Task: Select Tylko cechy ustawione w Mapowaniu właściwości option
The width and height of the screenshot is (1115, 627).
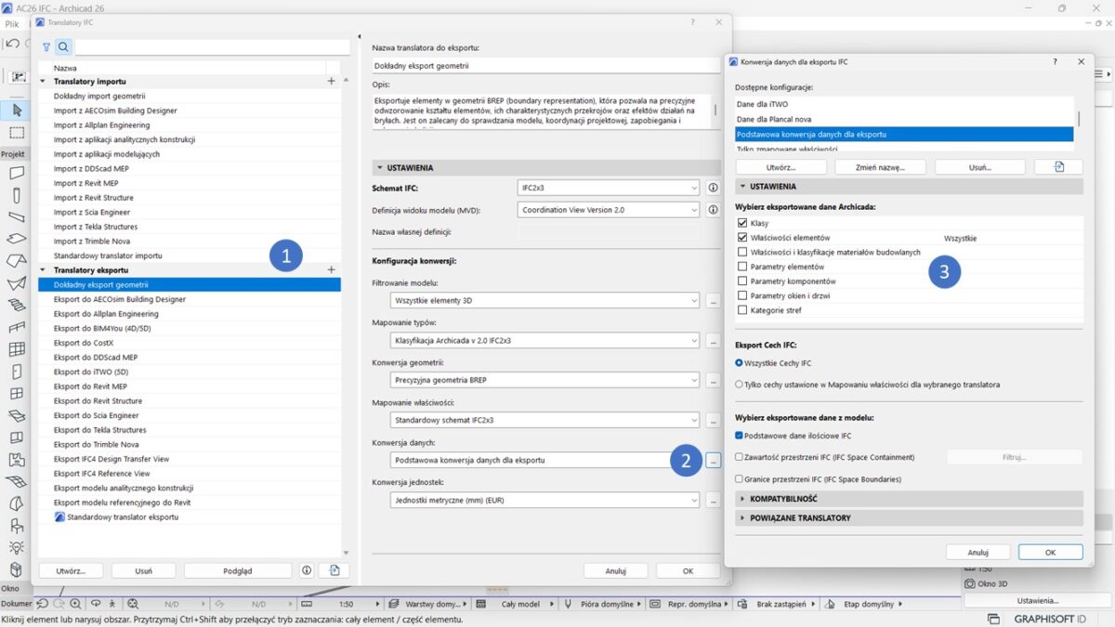Action: pyautogui.click(x=740, y=384)
